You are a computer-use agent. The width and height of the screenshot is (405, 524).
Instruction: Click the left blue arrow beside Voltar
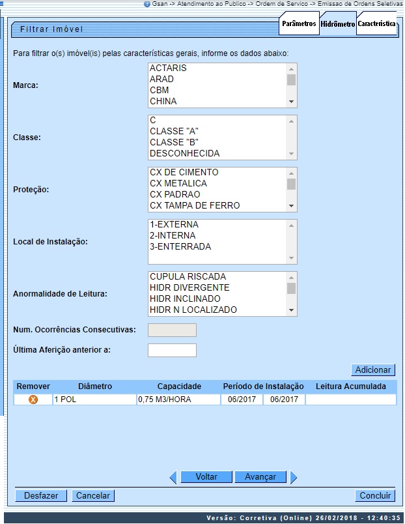173,478
